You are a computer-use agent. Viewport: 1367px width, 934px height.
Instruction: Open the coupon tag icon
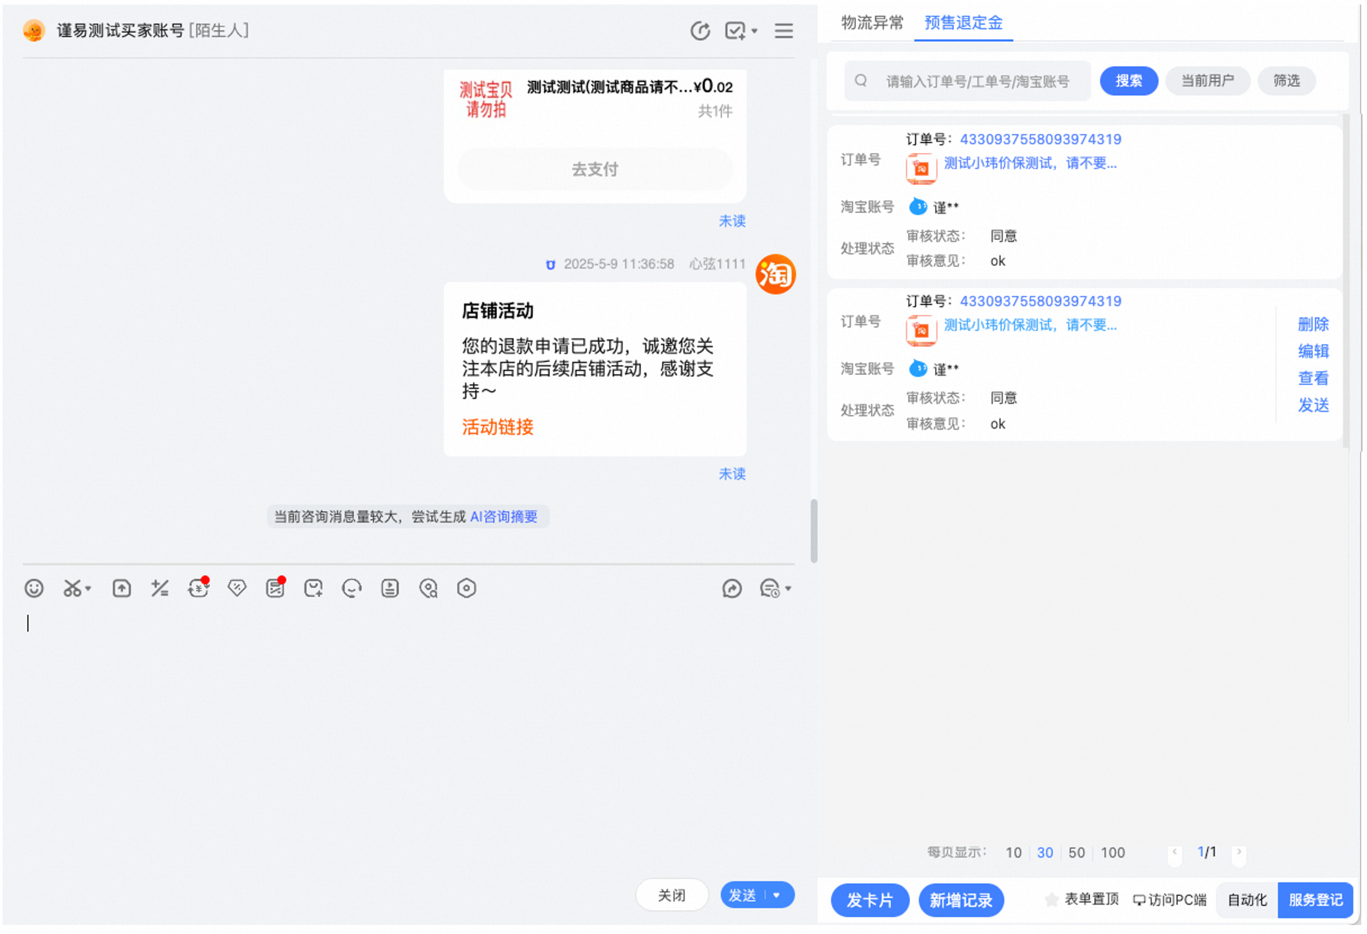[x=237, y=589]
